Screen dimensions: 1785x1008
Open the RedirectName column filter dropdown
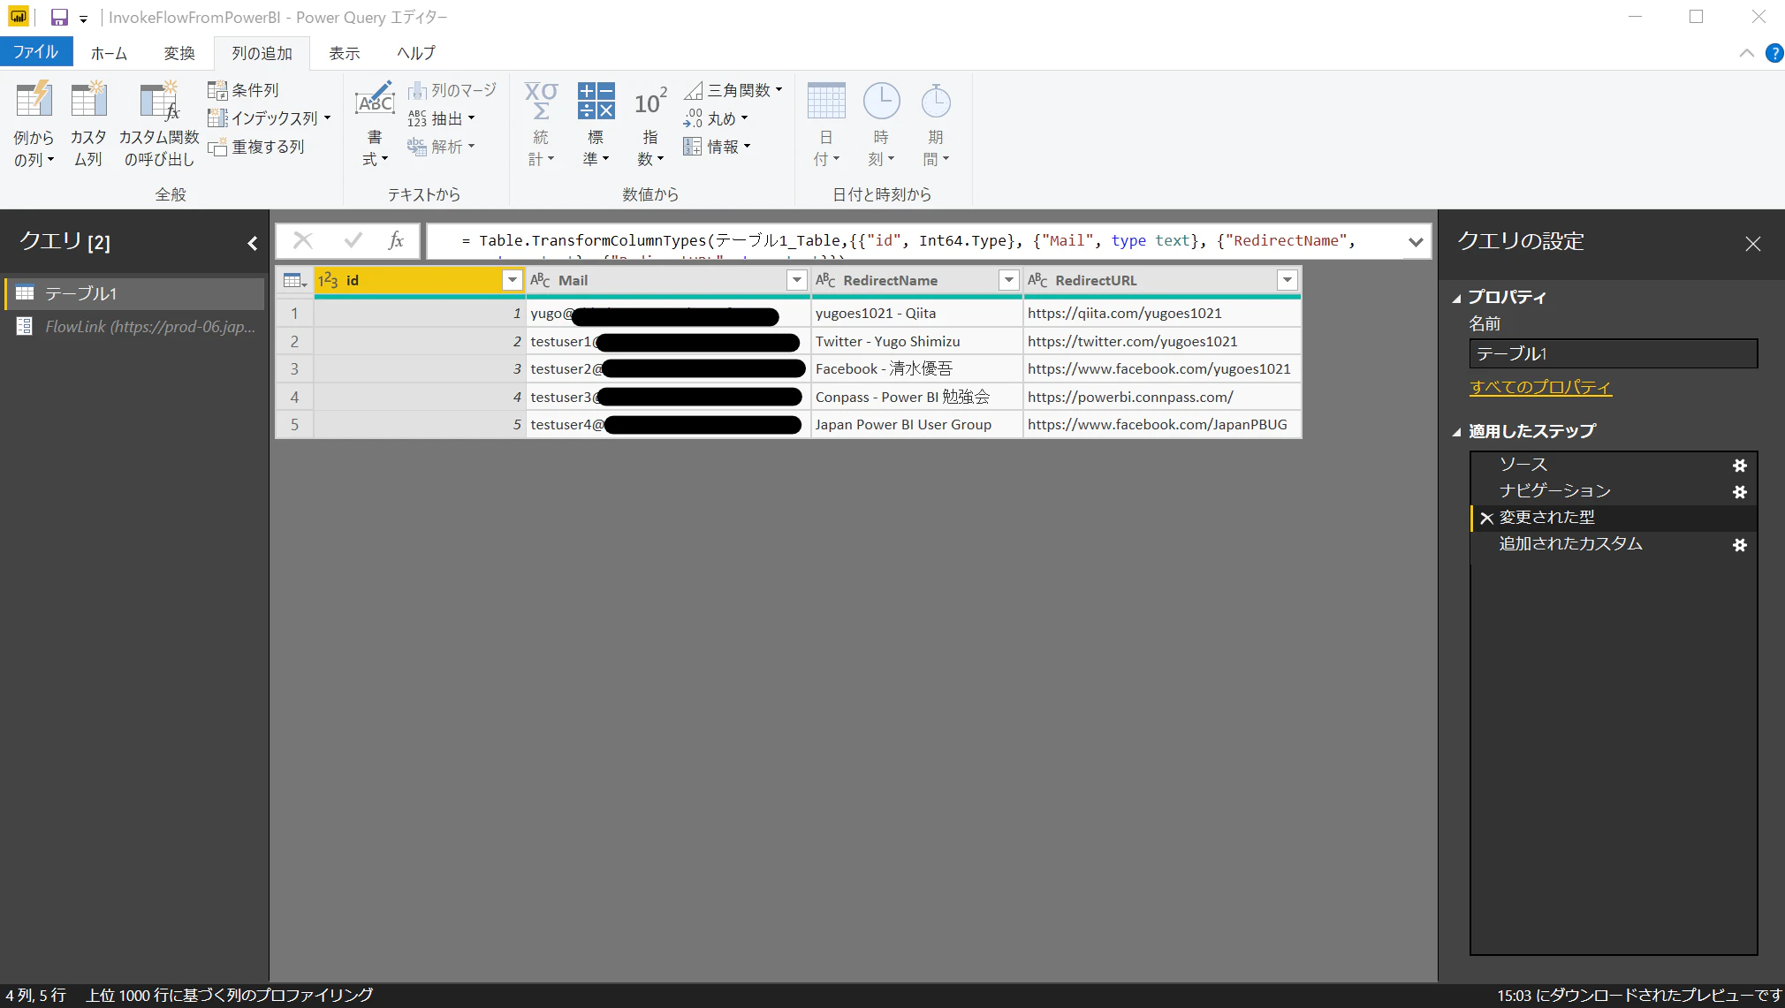pyautogui.click(x=1008, y=280)
